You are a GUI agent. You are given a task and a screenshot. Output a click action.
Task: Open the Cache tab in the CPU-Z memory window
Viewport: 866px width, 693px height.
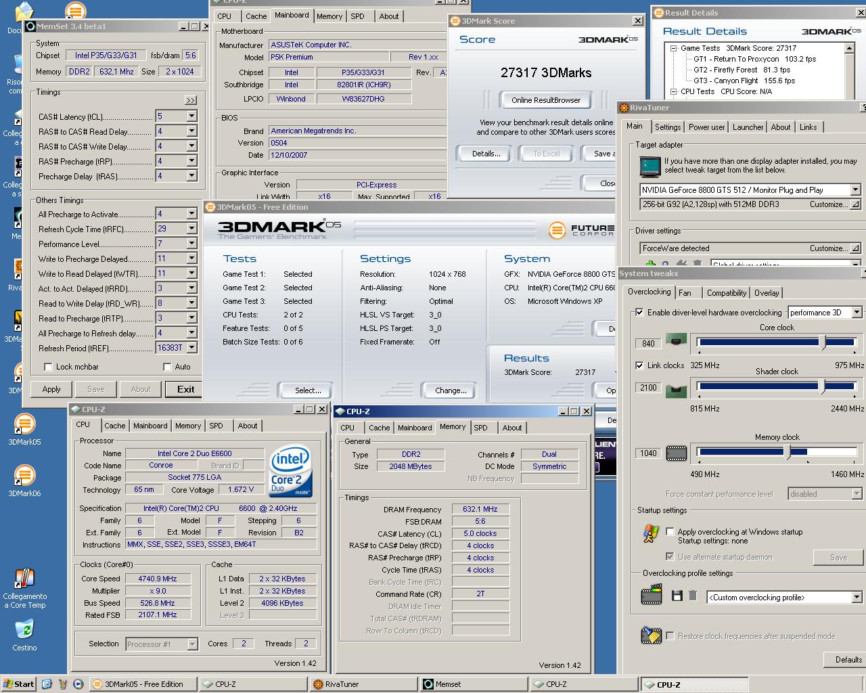tap(379, 428)
